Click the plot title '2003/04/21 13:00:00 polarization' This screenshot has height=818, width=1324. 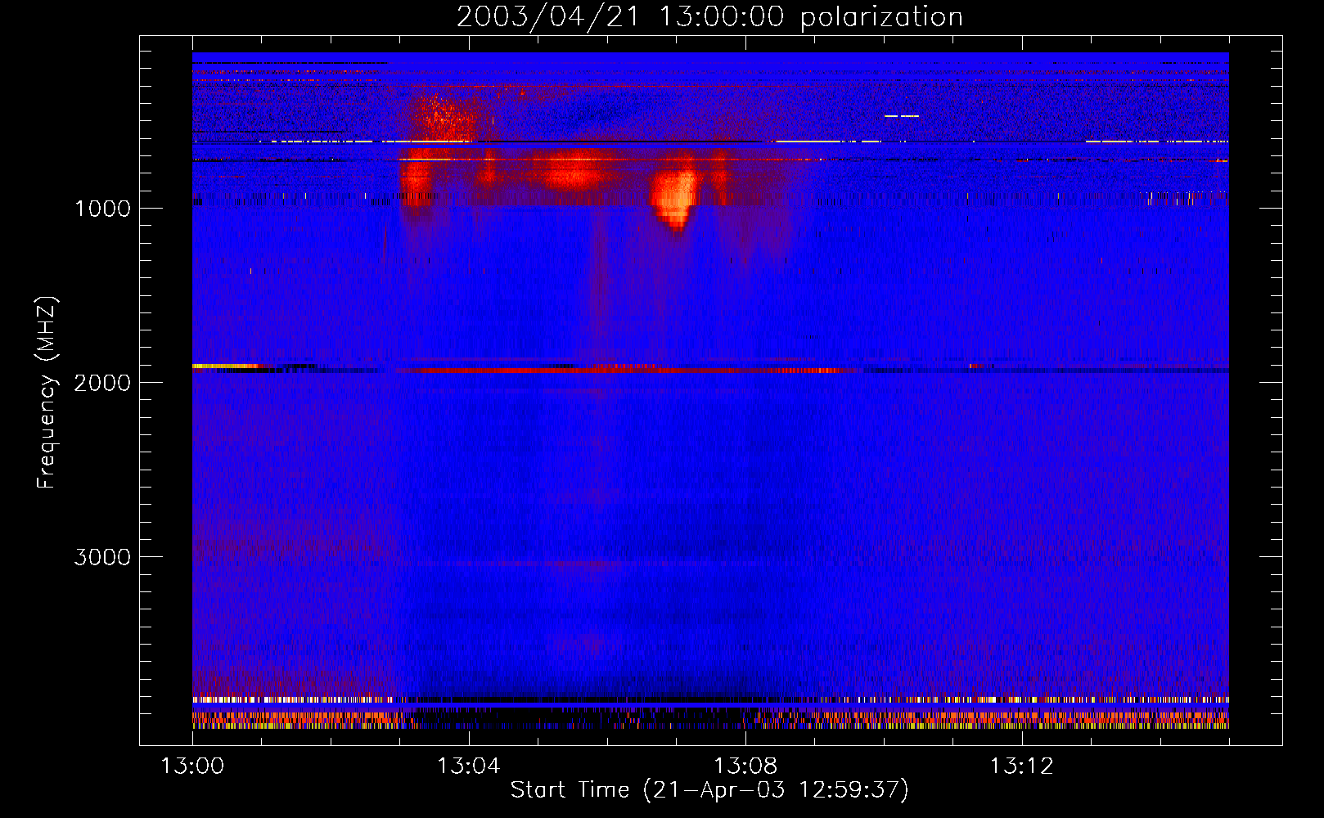[x=709, y=16]
